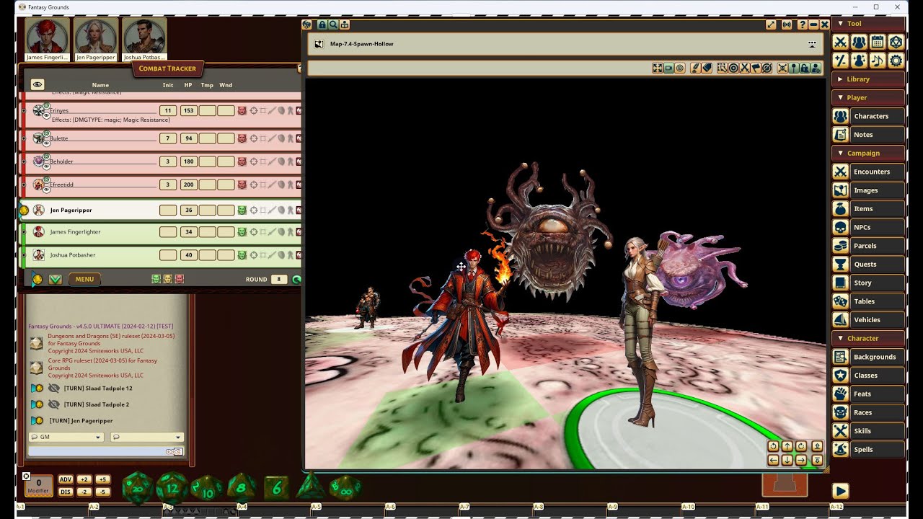The height and width of the screenshot is (519, 923).
Task: Collapse the Player sidebar section
Action: click(868, 97)
